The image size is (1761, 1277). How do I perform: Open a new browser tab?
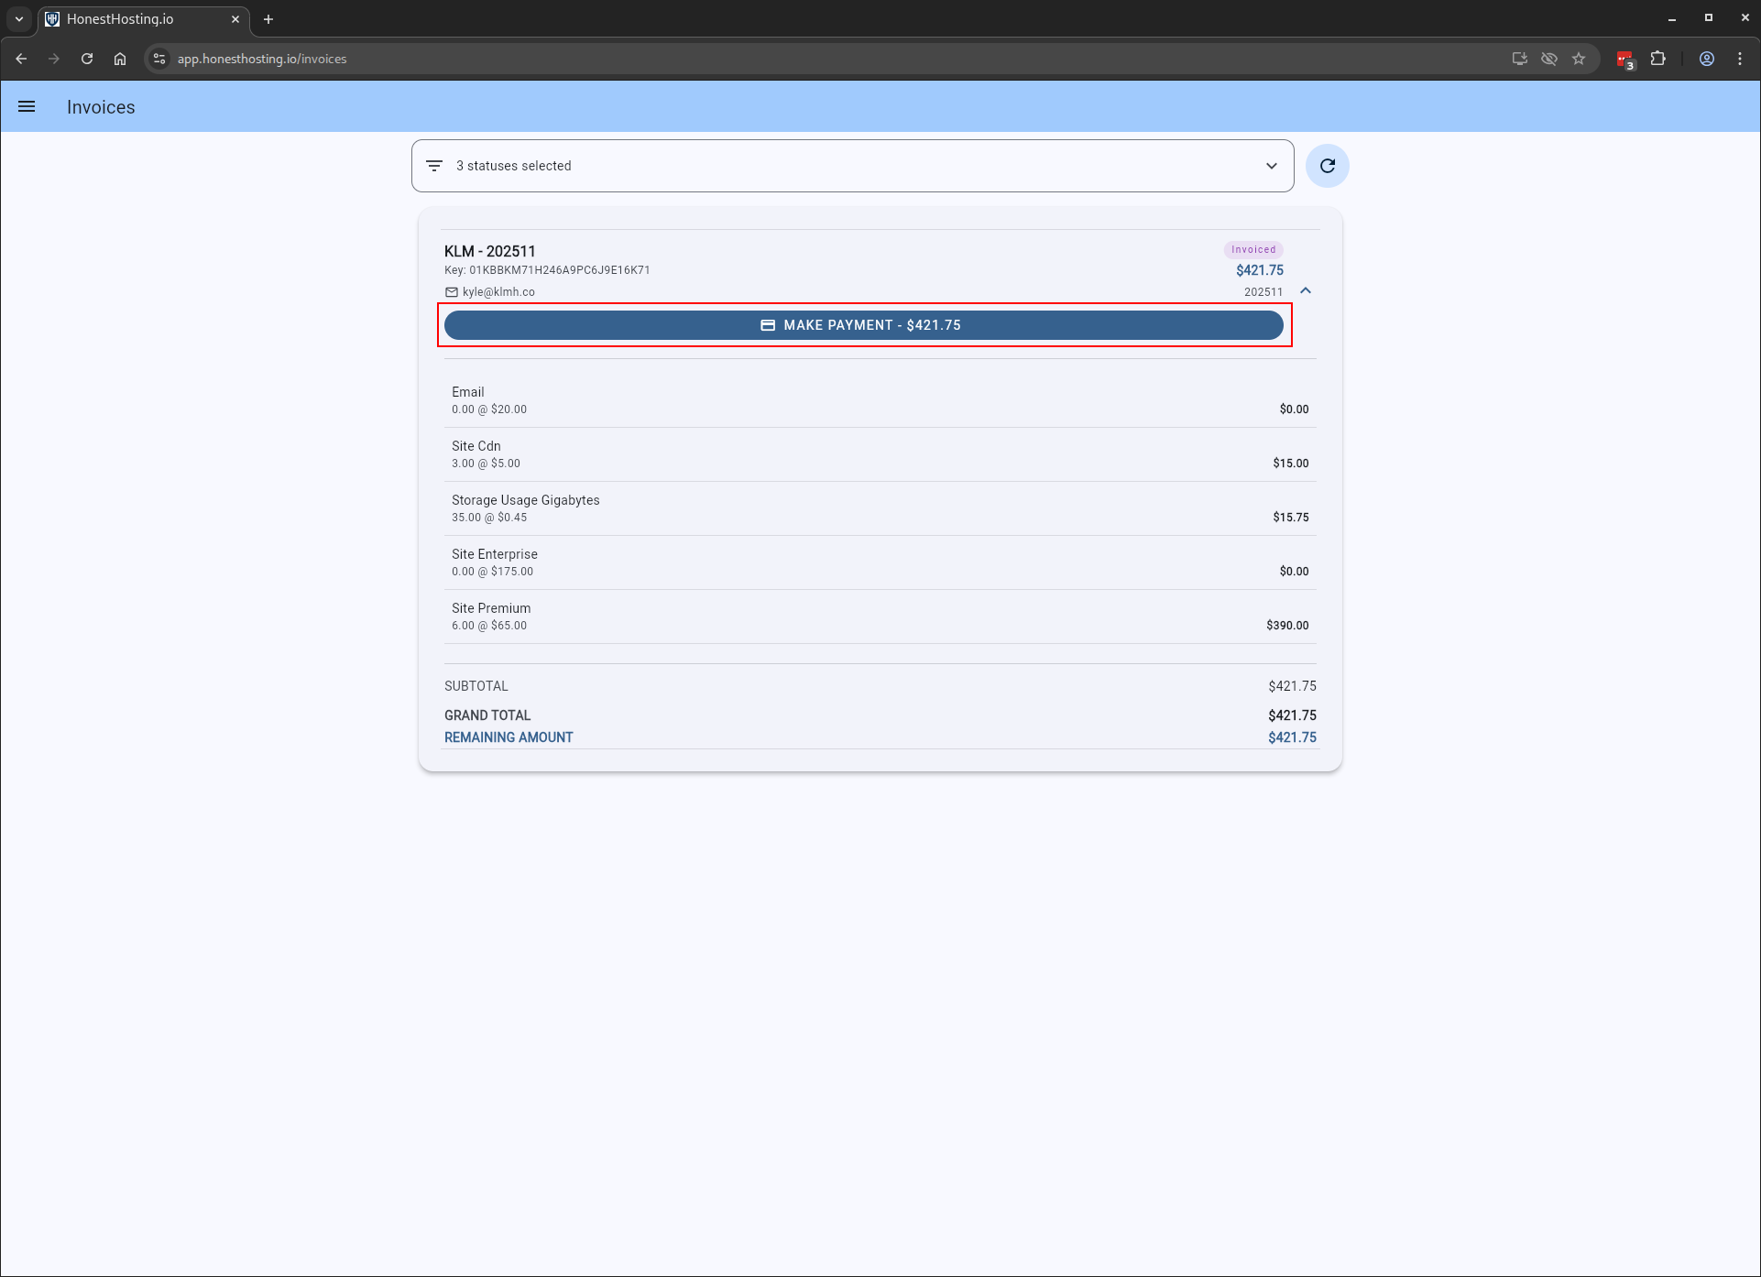268,19
